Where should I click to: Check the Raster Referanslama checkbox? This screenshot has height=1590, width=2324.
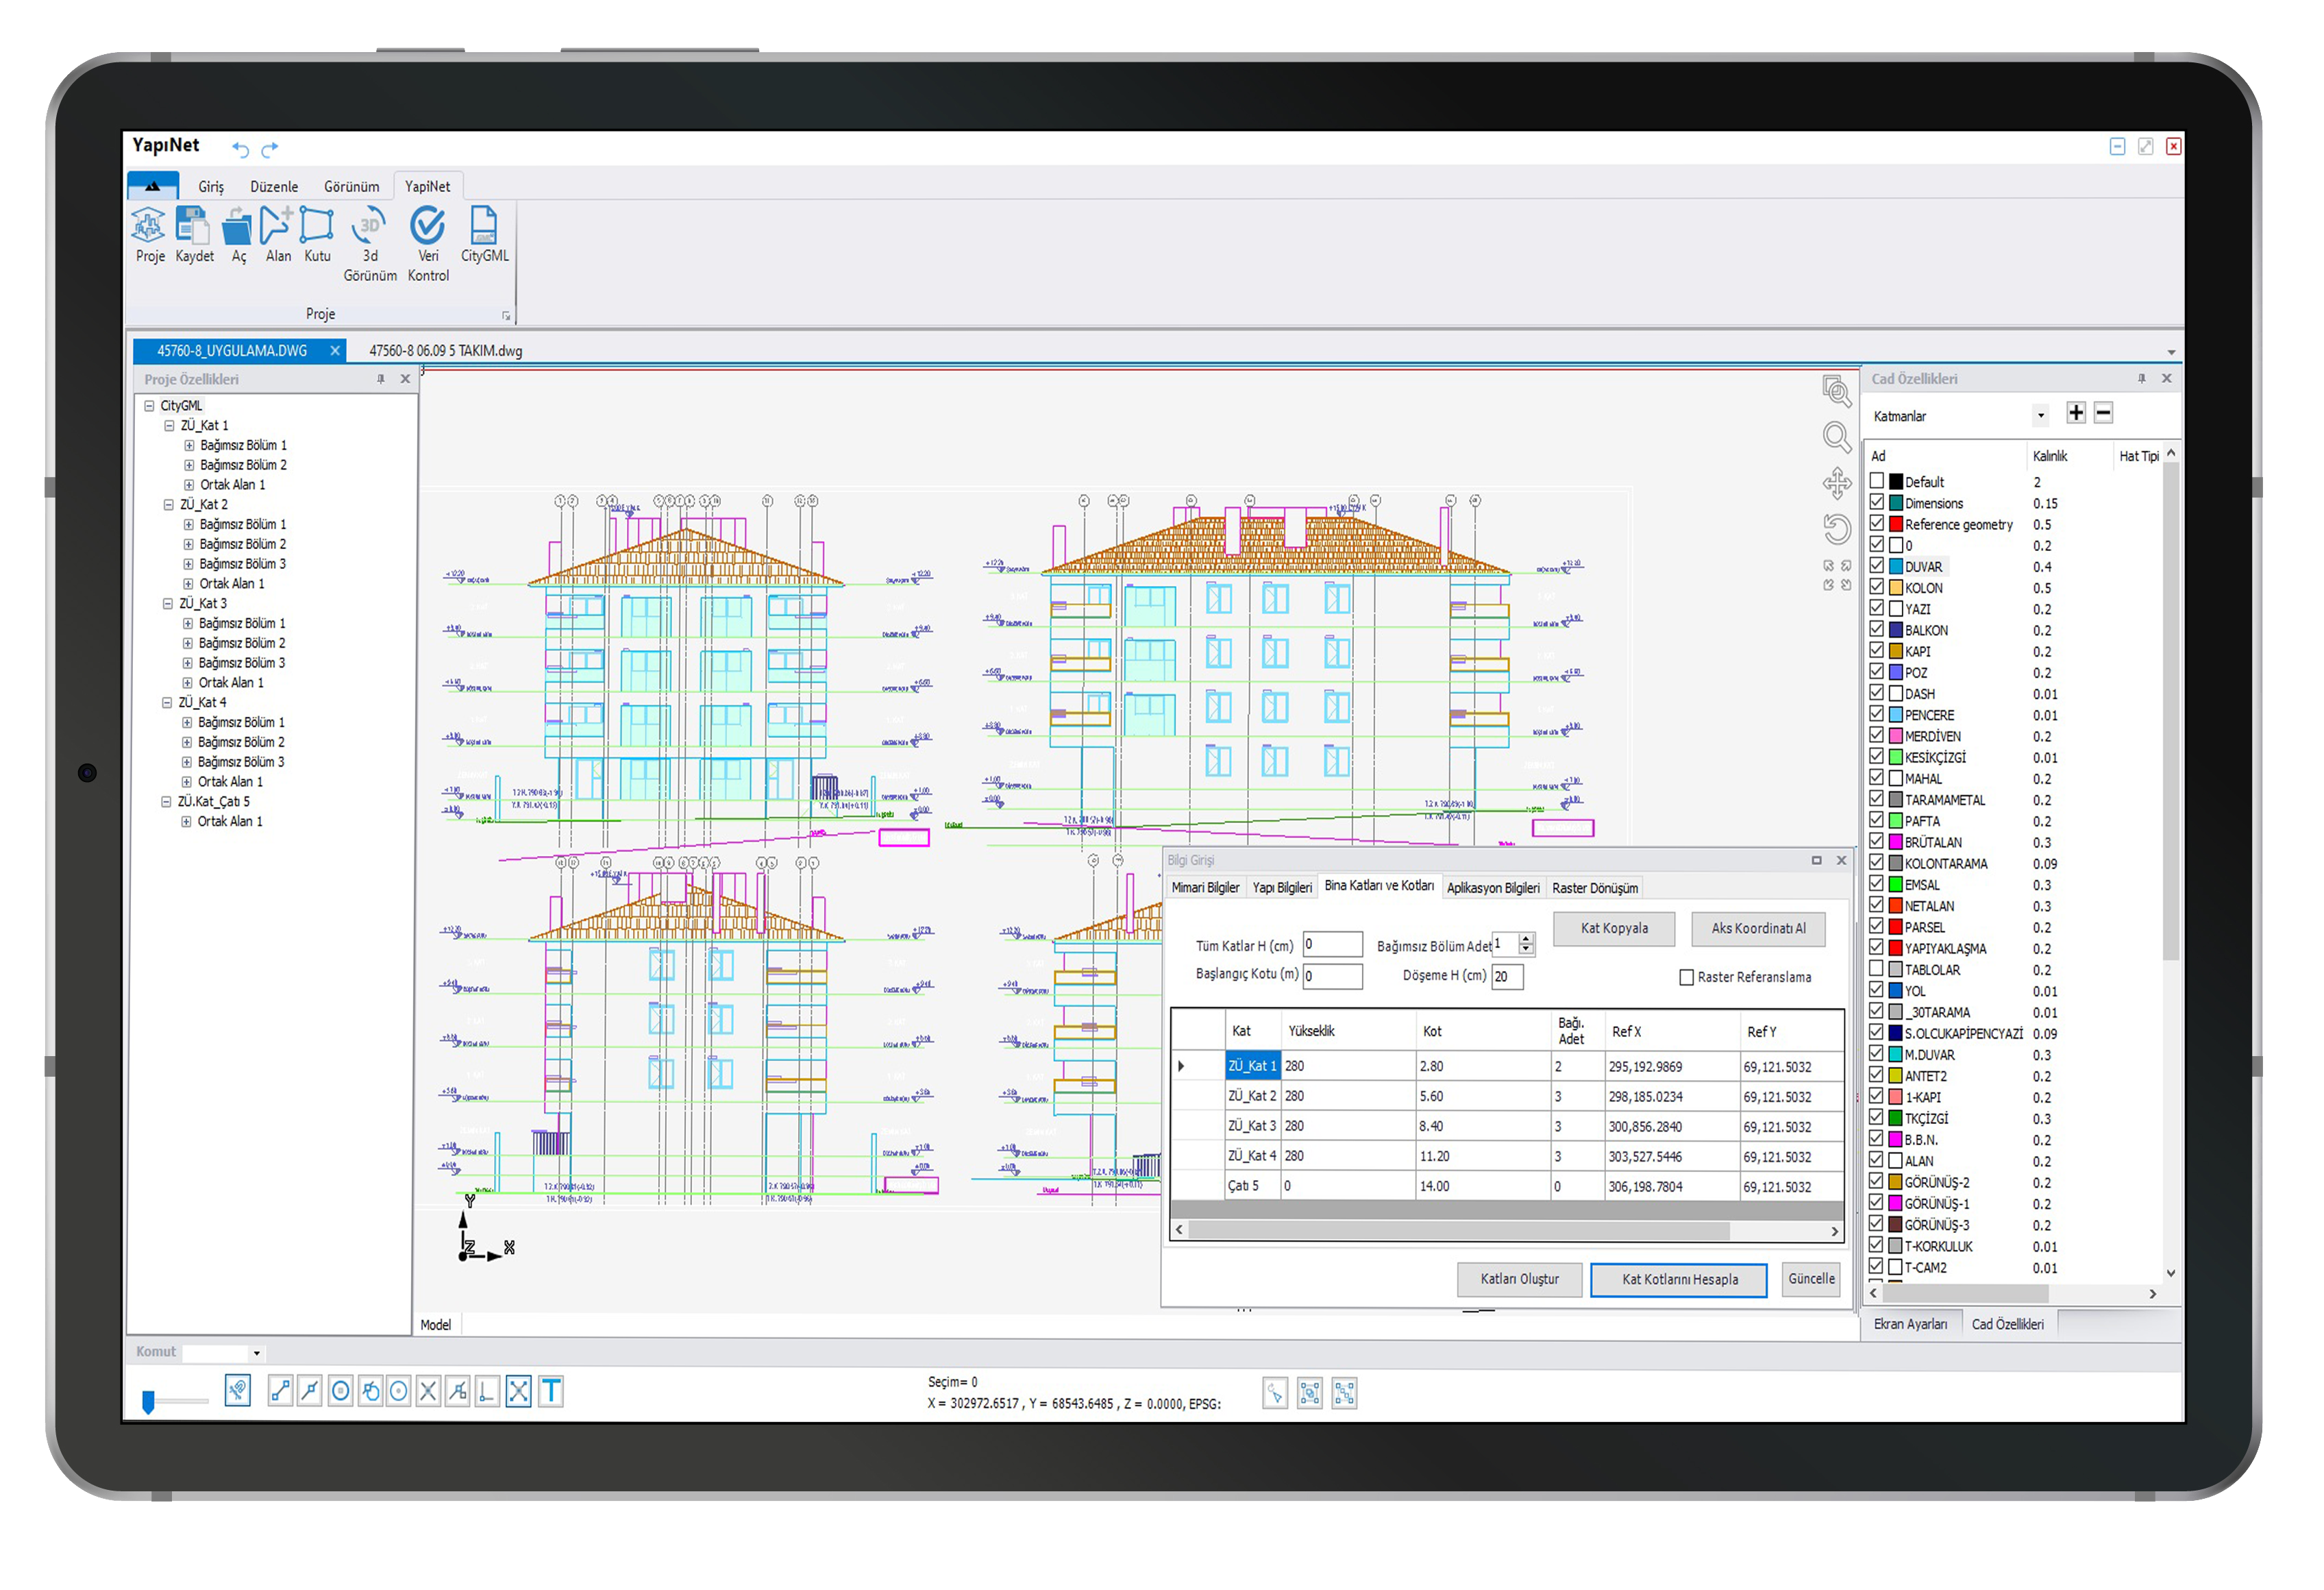pos(1687,977)
